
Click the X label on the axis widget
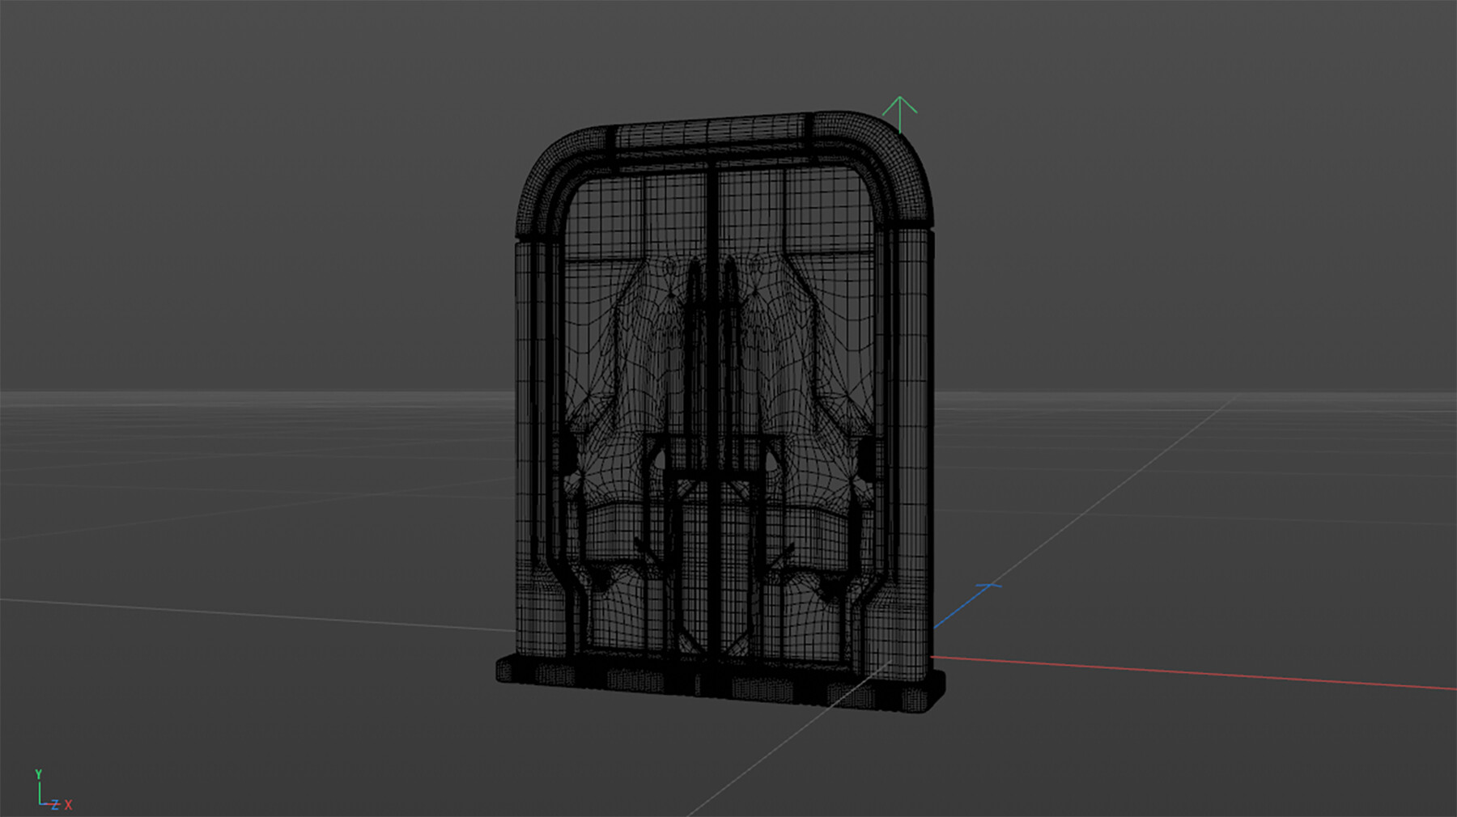(68, 805)
